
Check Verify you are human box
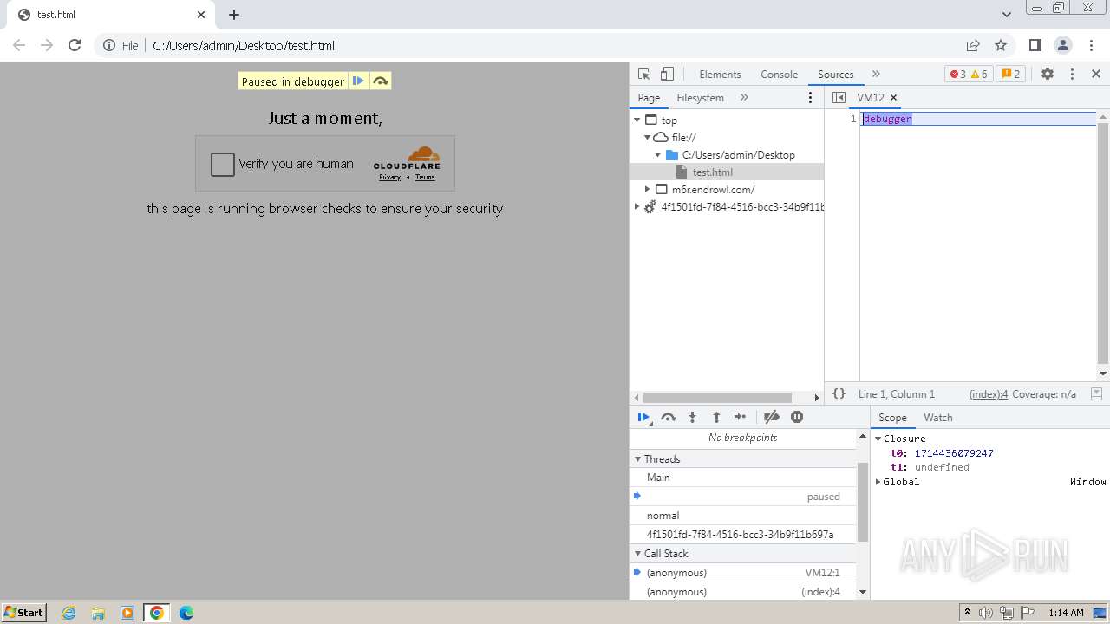click(223, 164)
